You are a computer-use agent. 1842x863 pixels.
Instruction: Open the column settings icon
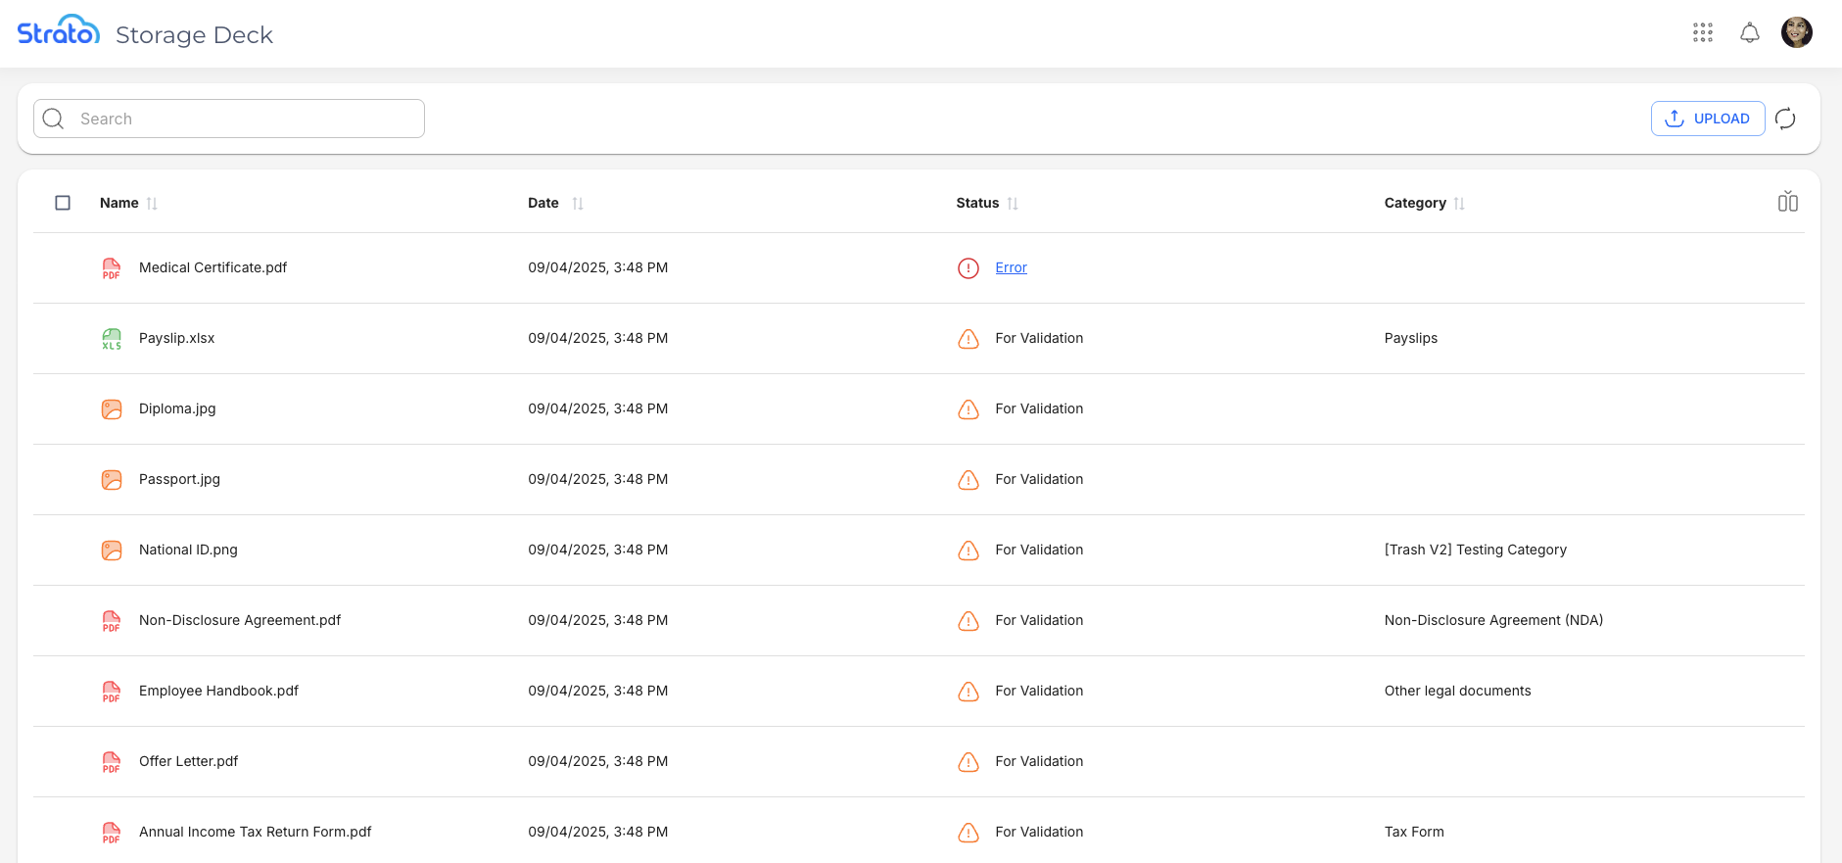1787,202
